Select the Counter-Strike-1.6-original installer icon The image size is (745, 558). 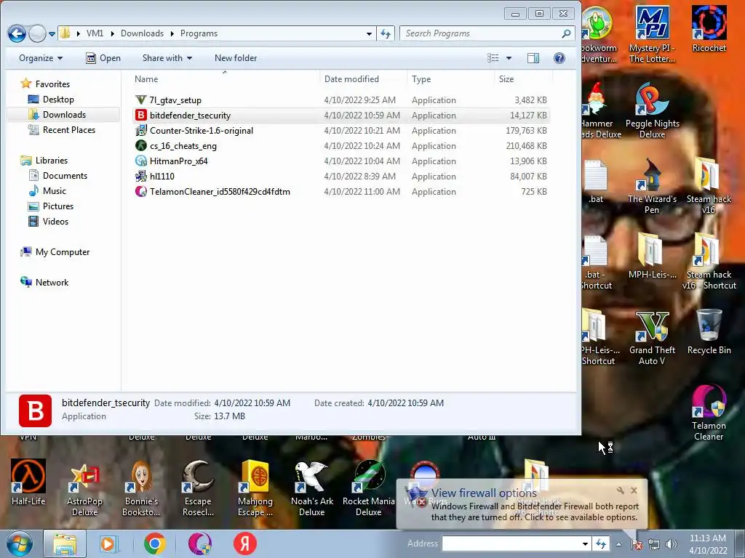coord(140,131)
